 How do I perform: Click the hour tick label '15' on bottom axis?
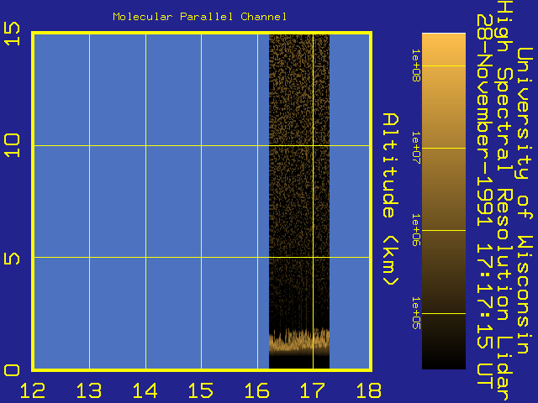(x=201, y=390)
